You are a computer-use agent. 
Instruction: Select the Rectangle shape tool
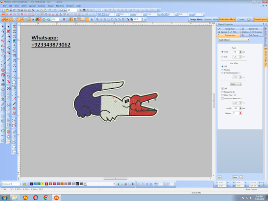[14, 152]
